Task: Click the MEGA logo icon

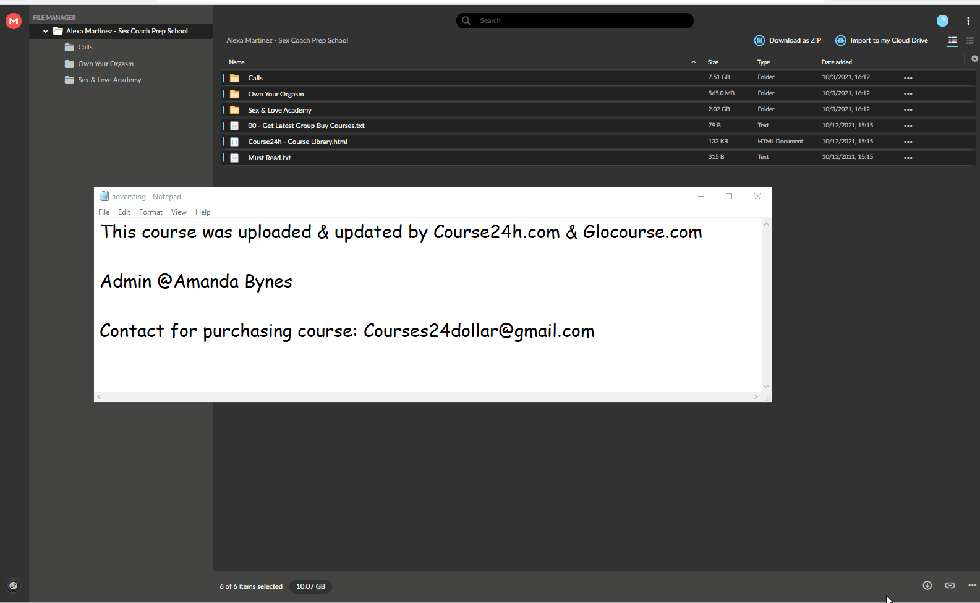Action: [14, 21]
